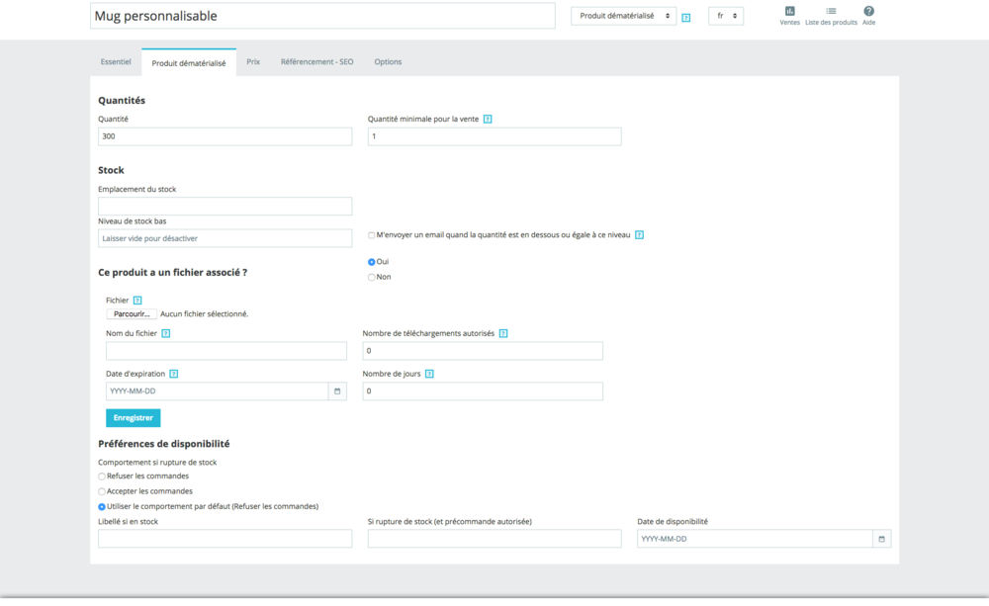Click the product name field Mug personnalisable

(322, 16)
